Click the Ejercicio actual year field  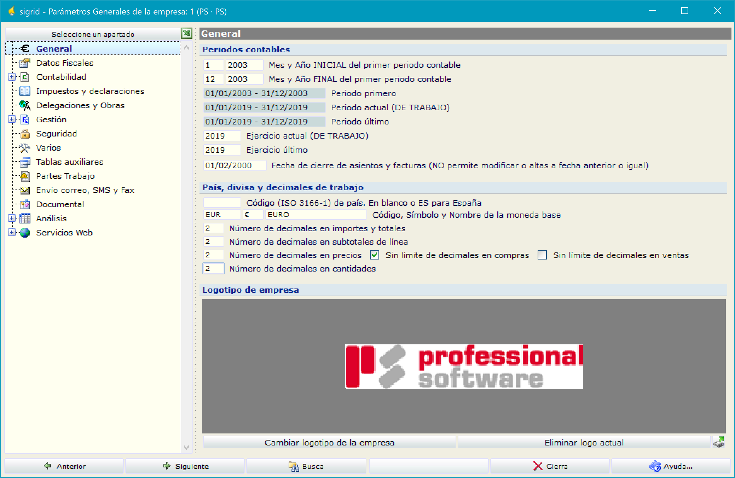(222, 136)
